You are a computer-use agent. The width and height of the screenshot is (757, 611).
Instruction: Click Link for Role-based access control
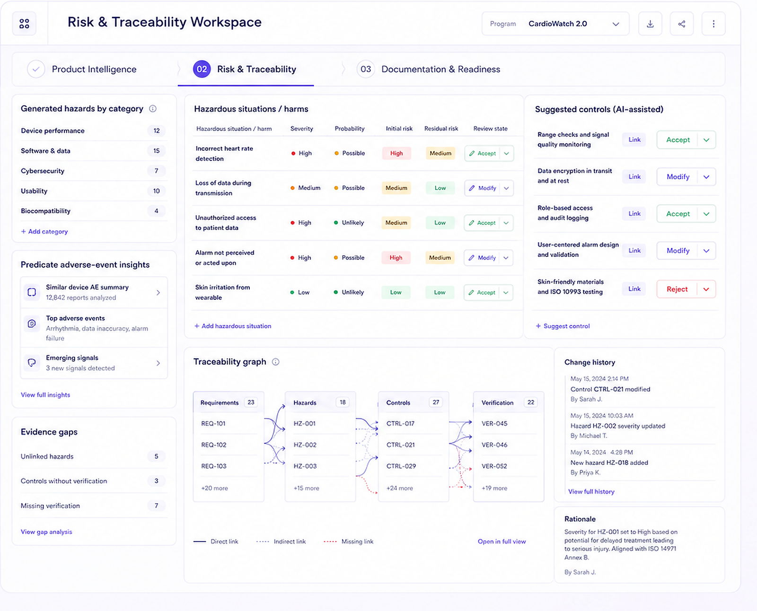(x=634, y=214)
